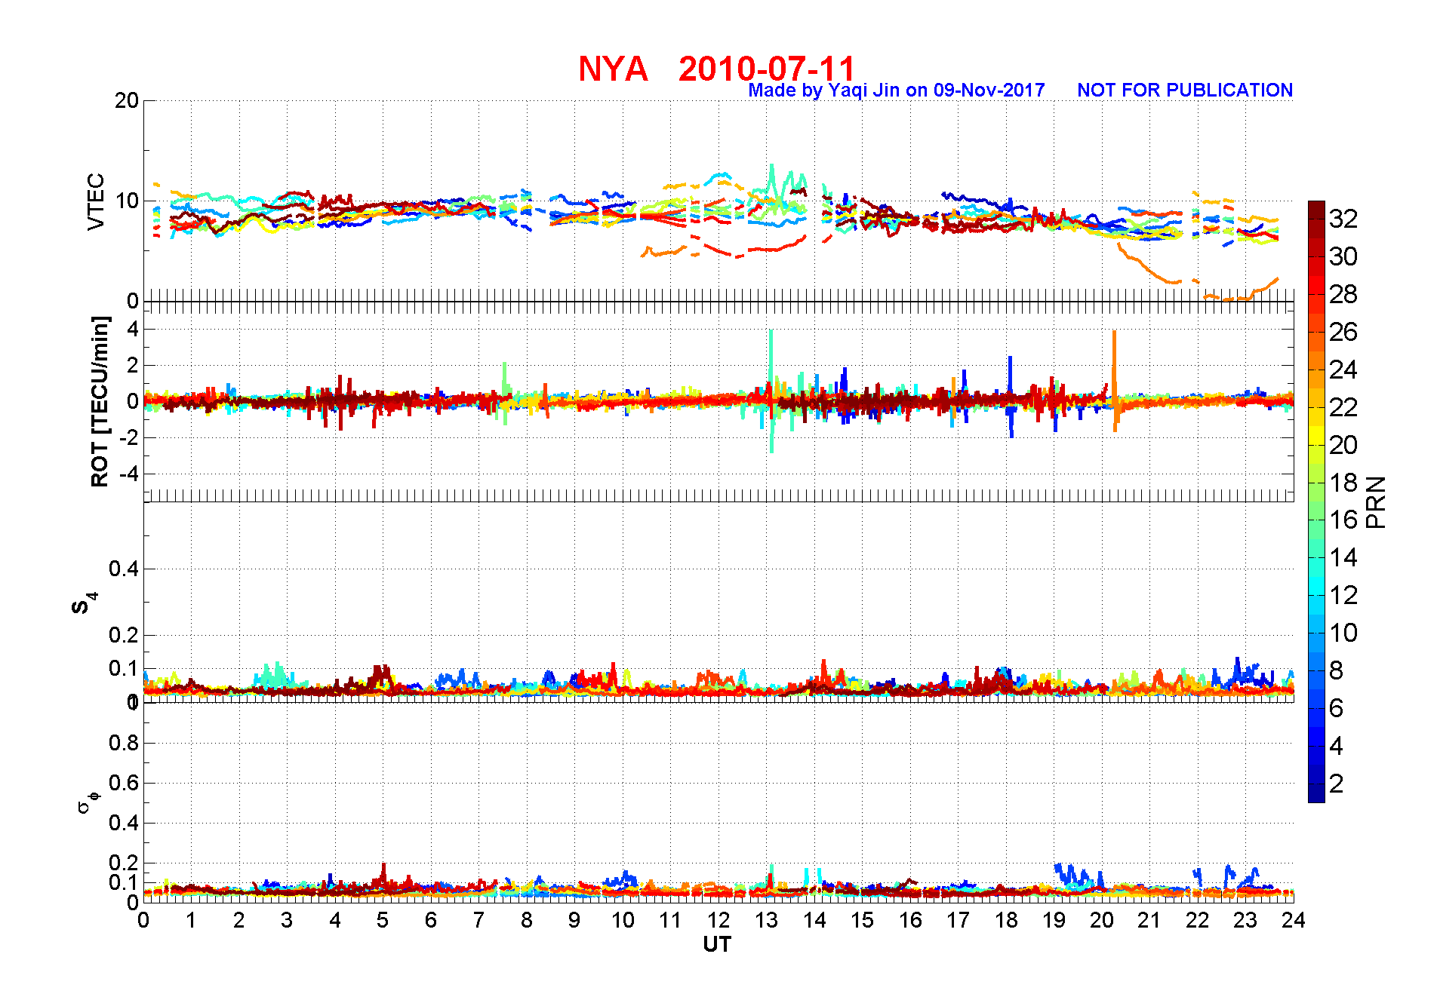Viewport: 1437px width, 1003px height.
Task: Click the VTEC axis tick label 20
Action: 127,100
